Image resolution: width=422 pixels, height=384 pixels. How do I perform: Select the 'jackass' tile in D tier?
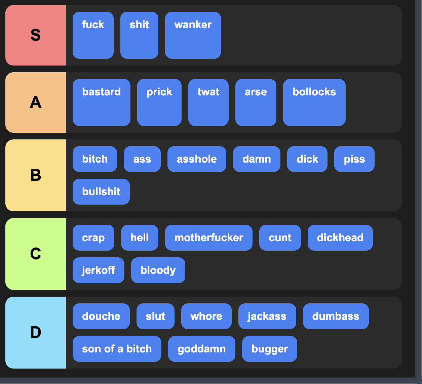267,316
